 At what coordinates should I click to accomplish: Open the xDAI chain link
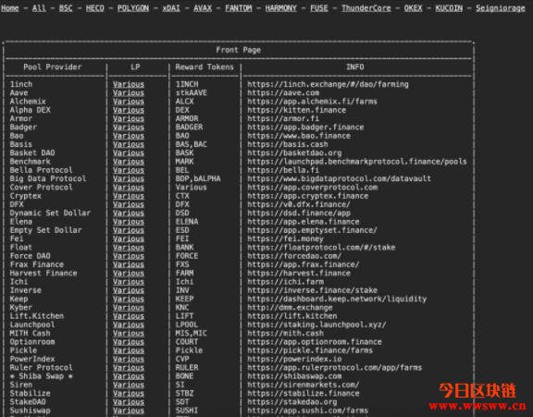pyautogui.click(x=171, y=7)
